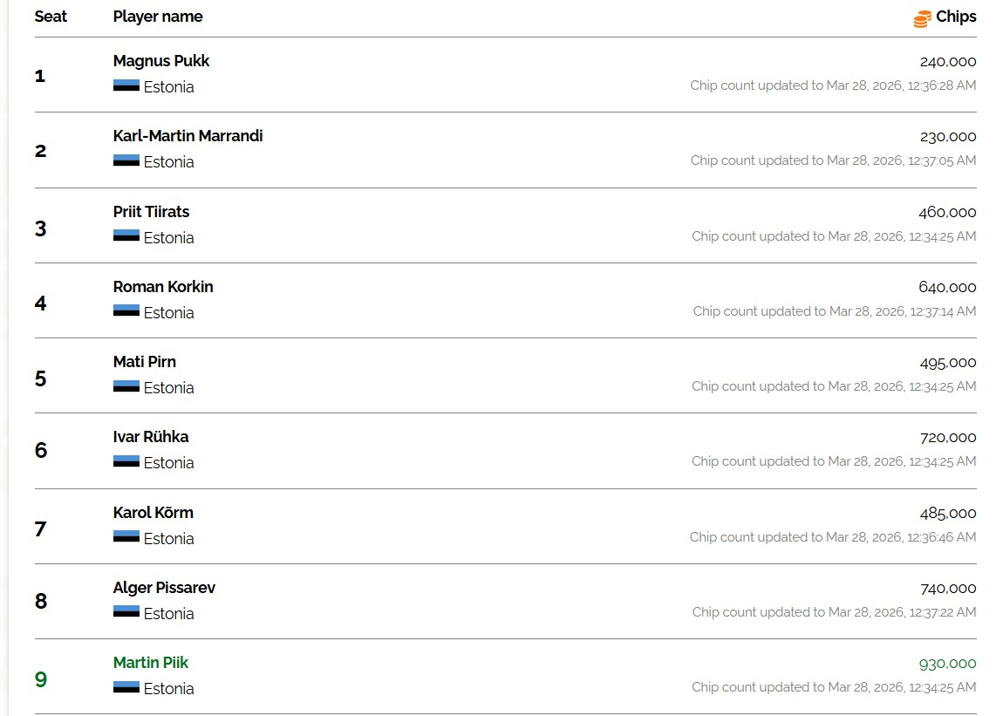This screenshot has width=996, height=716.
Task: Click Estonia flag under Martin Piik
Action: (126, 687)
